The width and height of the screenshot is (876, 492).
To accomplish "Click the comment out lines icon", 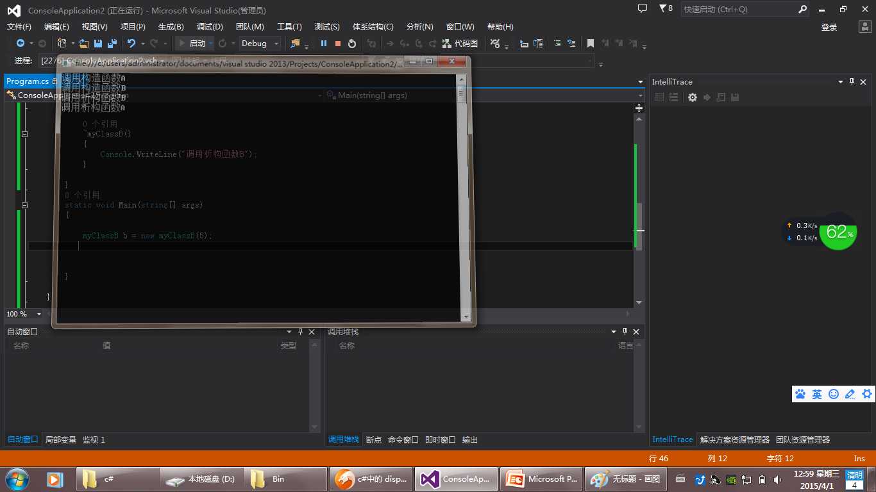I will click(x=557, y=43).
